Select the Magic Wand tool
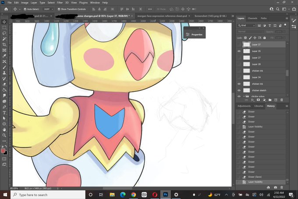This screenshot has width=298, height=199. [4, 39]
